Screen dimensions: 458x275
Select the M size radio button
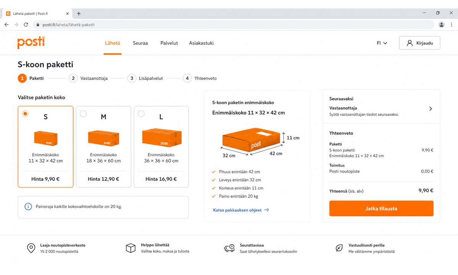click(x=83, y=114)
